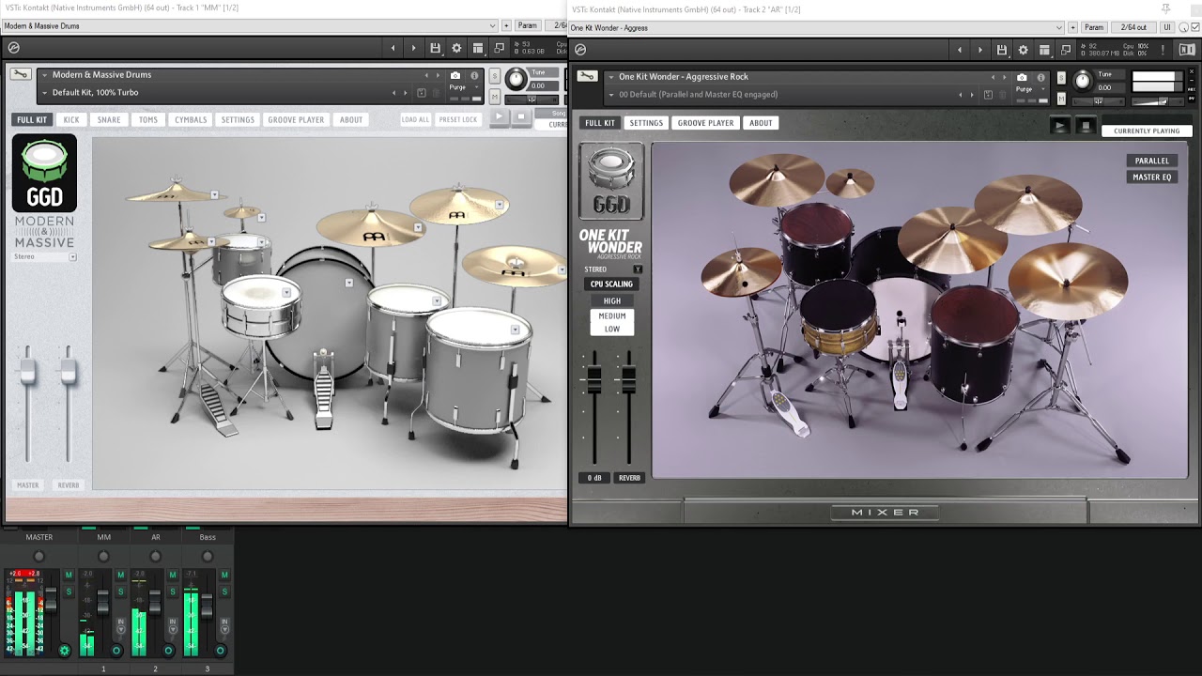Click the MASTER fader in Modern & Massive
1202x676 pixels.
[x=28, y=373]
